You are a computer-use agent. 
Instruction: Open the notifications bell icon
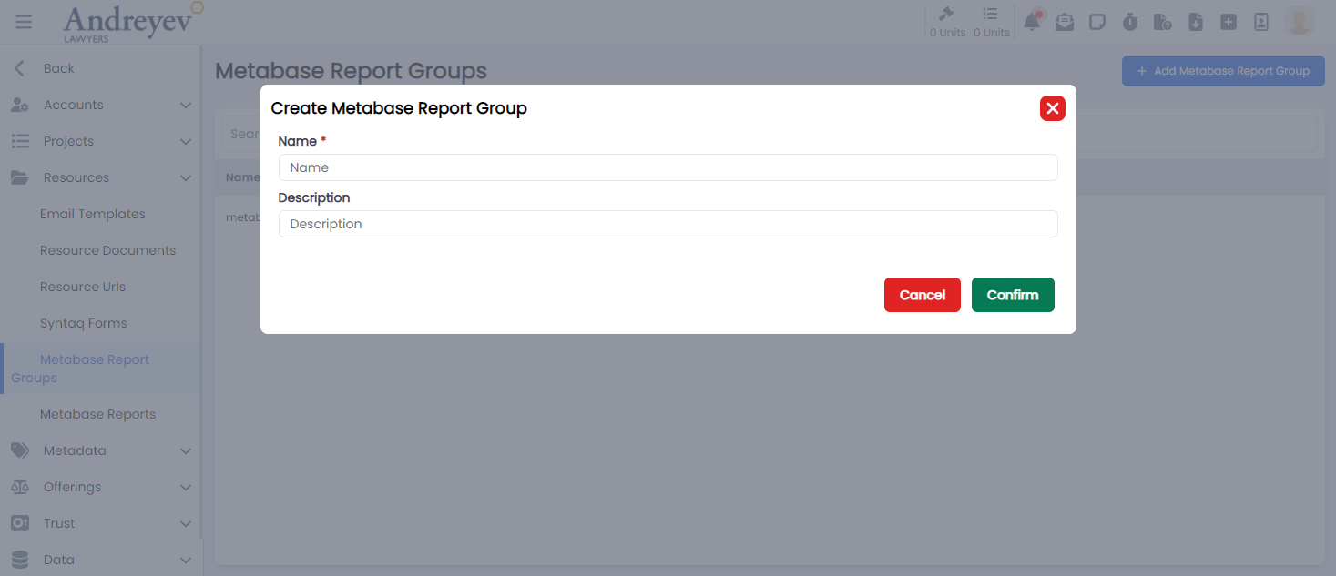[x=1032, y=21]
